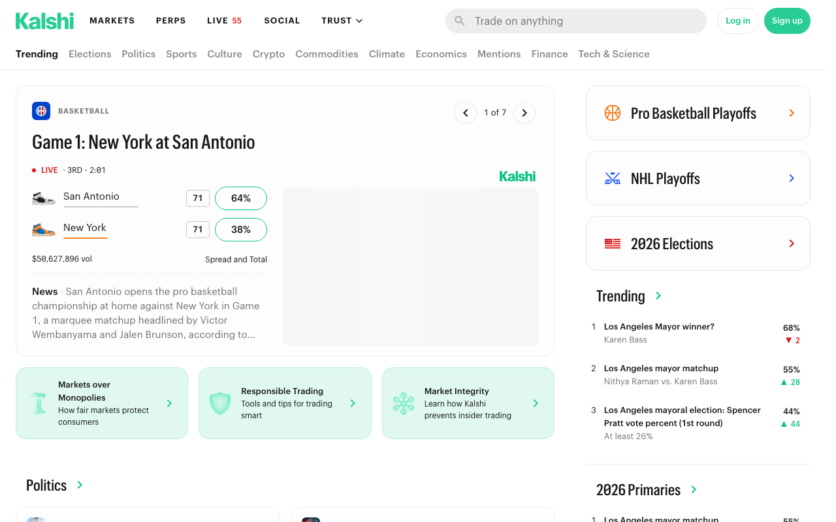Viewport: 836px width, 522px height.
Task: Open the basketball category badge icon
Action: 41,111
